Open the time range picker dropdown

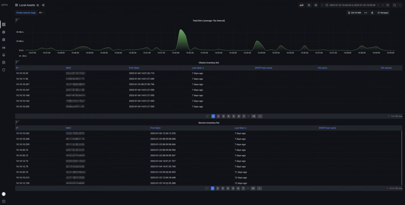[x=352, y=5]
